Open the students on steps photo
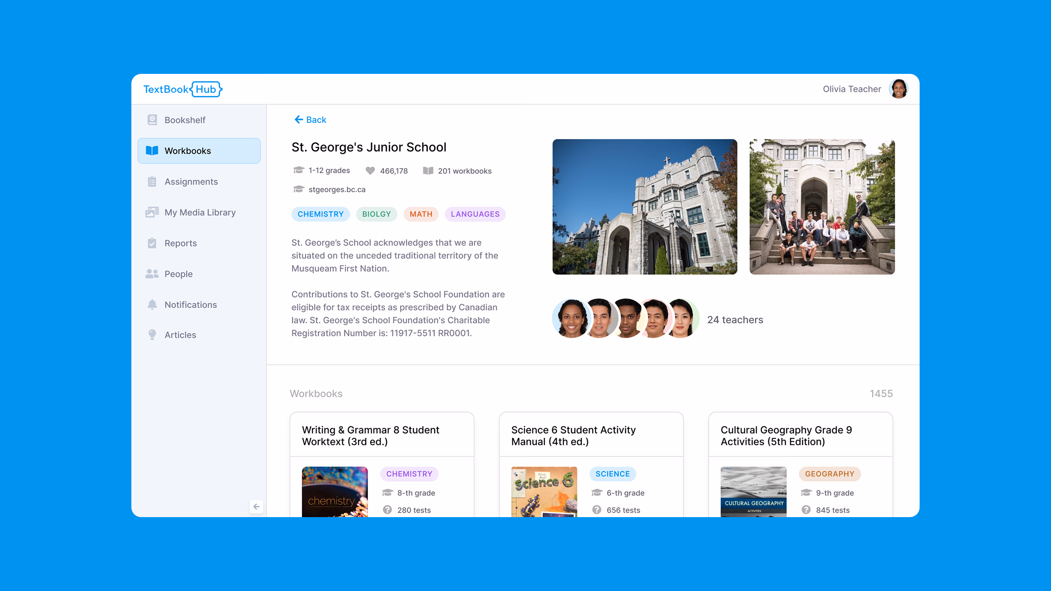 (x=822, y=207)
